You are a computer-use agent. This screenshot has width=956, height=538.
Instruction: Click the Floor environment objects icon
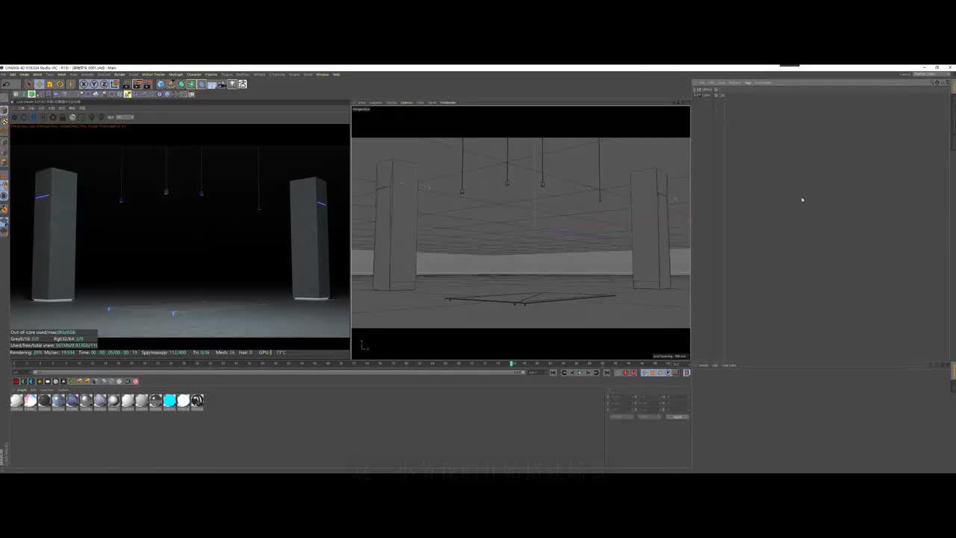(x=213, y=84)
